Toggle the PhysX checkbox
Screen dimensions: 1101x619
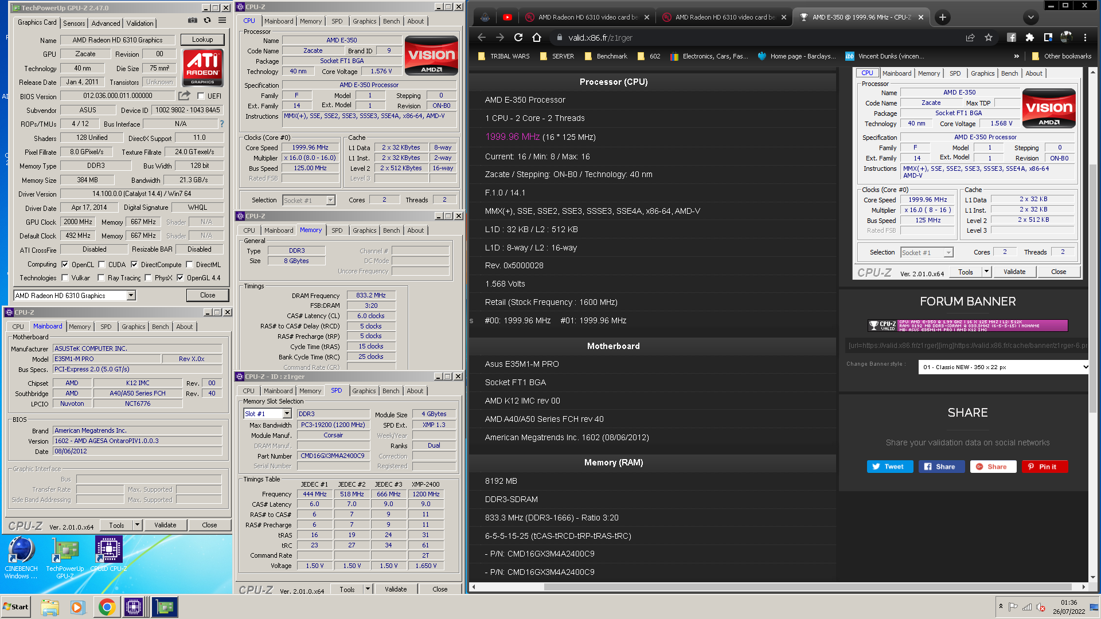[x=148, y=278]
